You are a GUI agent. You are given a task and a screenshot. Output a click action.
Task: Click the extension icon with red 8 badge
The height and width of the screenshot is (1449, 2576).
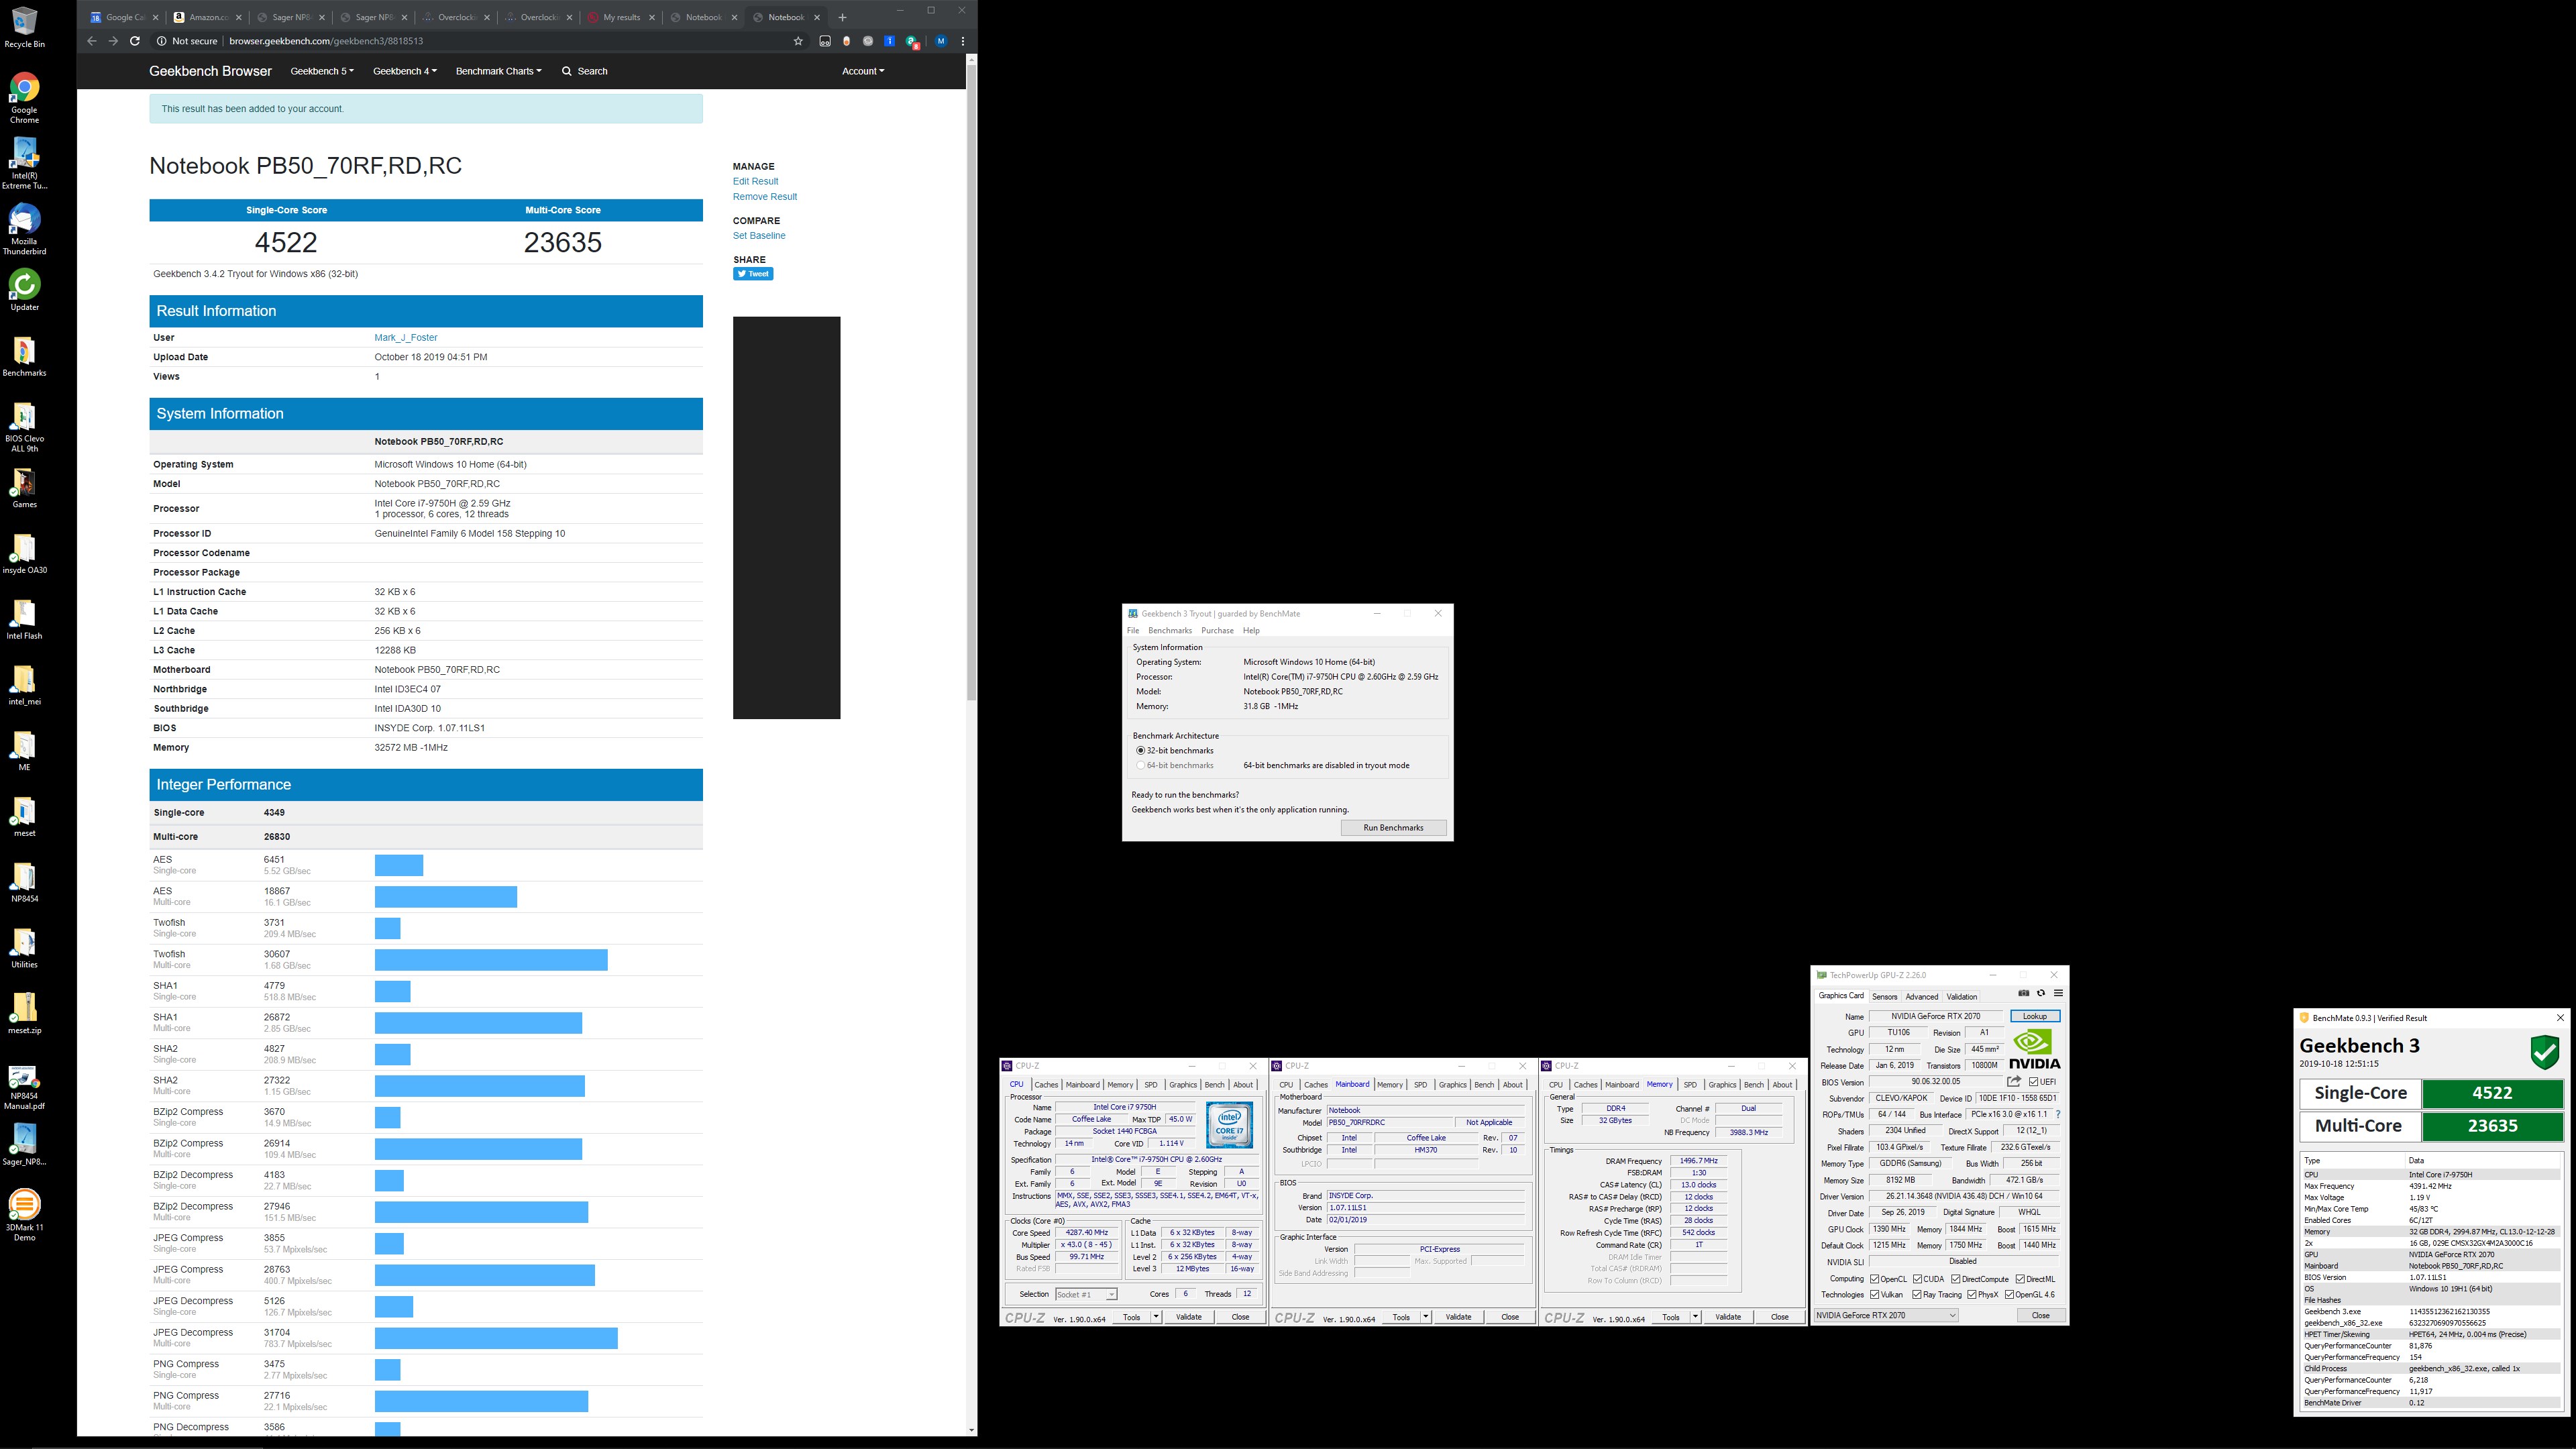coord(912,42)
